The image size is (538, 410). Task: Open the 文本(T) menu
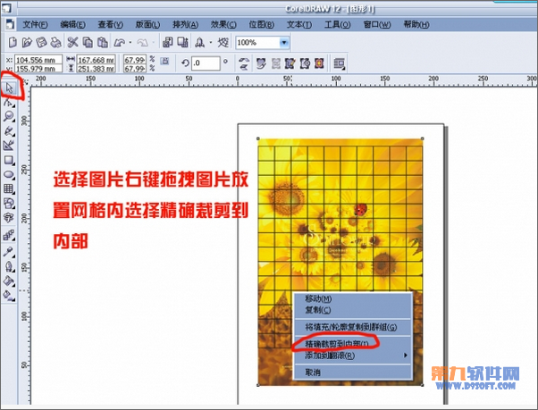click(x=299, y=25)
